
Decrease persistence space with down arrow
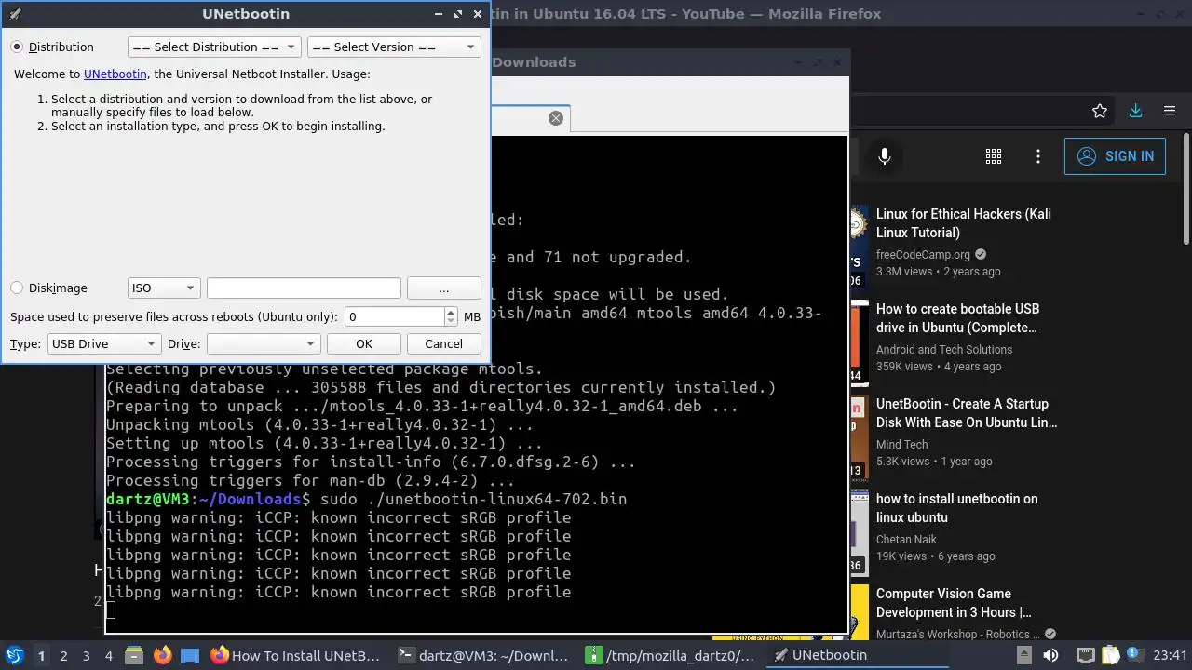point(451,322)
